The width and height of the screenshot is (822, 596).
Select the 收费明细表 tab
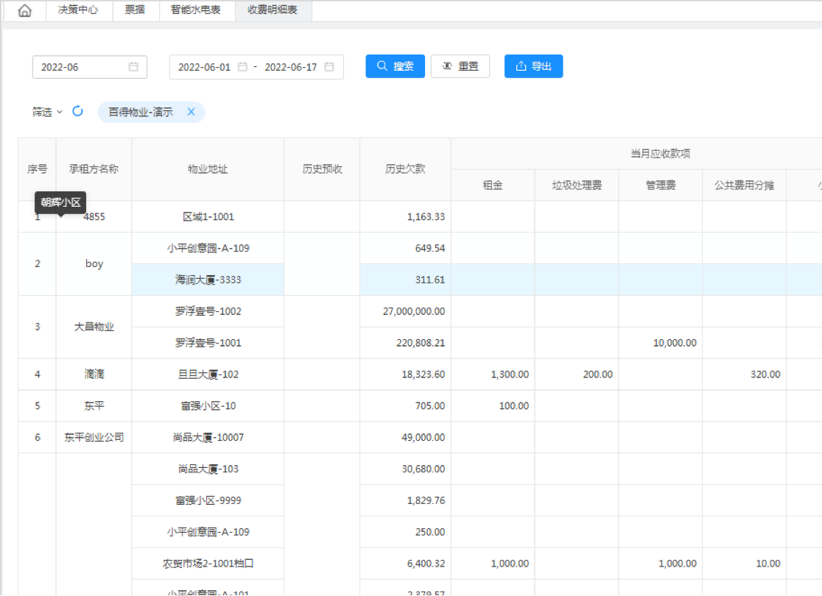tap(273, 10)
